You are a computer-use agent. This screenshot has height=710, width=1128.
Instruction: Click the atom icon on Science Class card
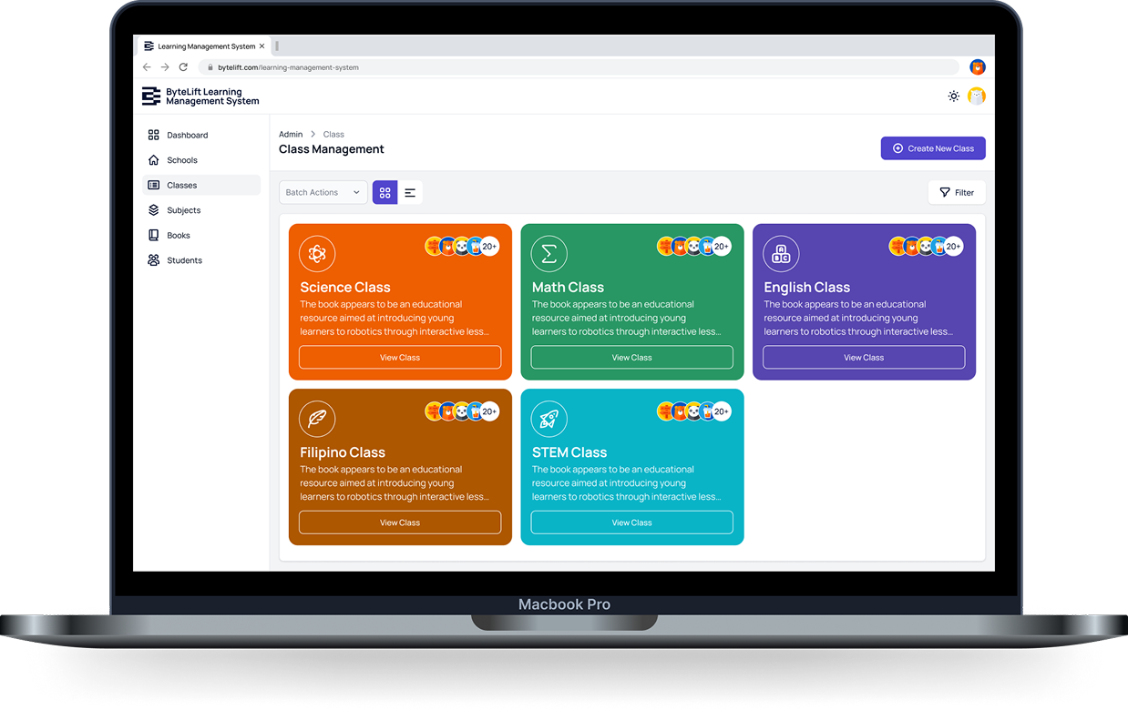point(317,254)
